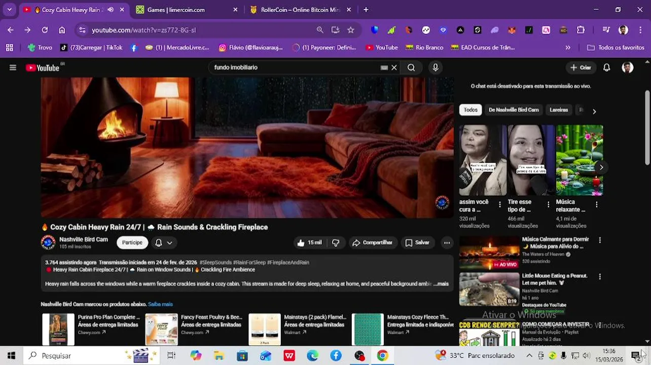Image resolution: width=651 pixels, height=365 pixels.
Task: Select the Lareiras filter chip
Action: [559, 110]
